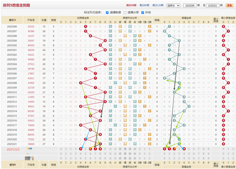
Task: Click the 跨度形态分析 header at top
Action: 130,18
